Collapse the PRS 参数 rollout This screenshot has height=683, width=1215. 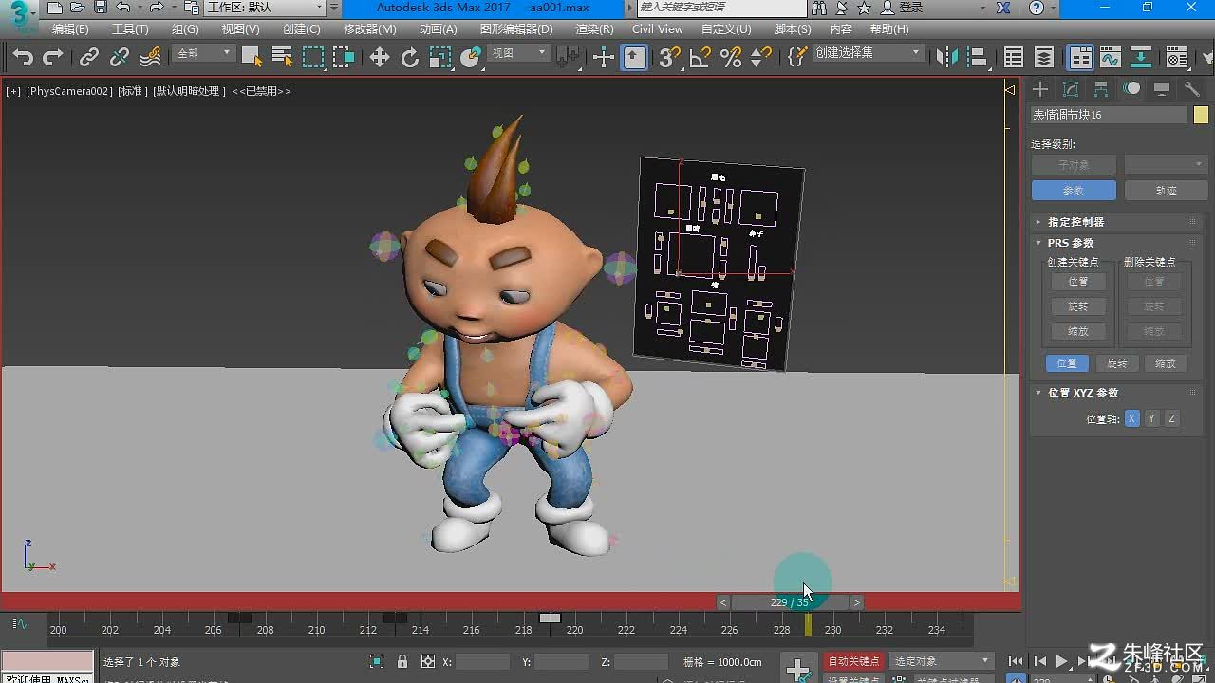coord(1116,243)
